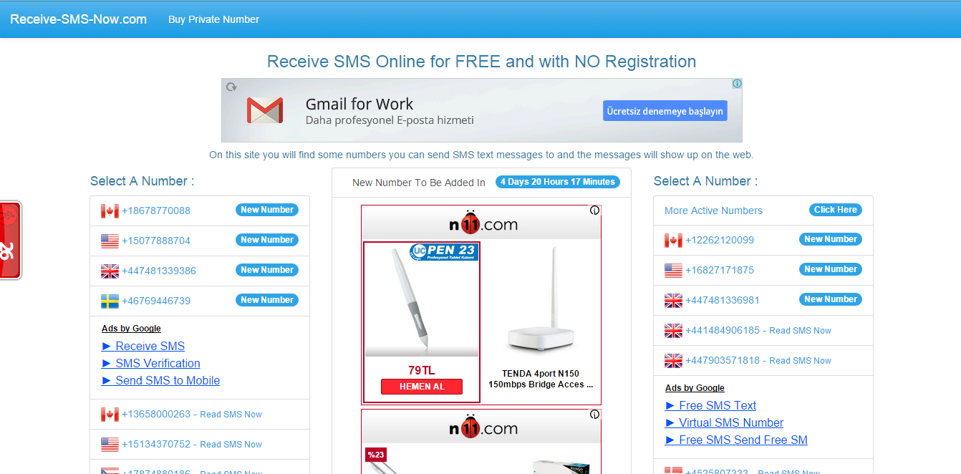961x474 pixels.
Task: Click the US flag beside +16827171875
Action: (x=673, y=270)
